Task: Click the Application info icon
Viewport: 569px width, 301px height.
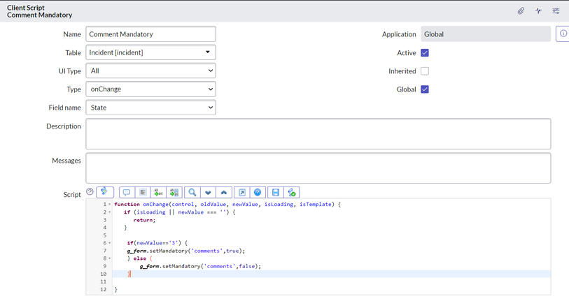Action: pyautogui.click(x=563, y=34)
